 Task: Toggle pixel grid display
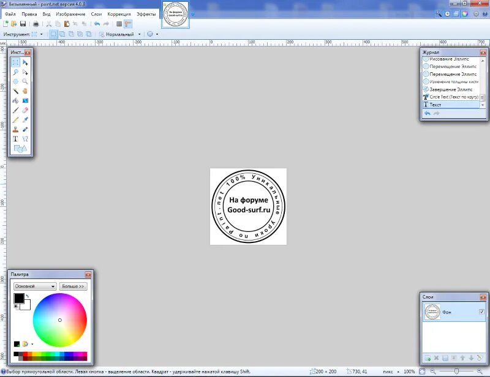pyautogui.click(x=119, y=24)
